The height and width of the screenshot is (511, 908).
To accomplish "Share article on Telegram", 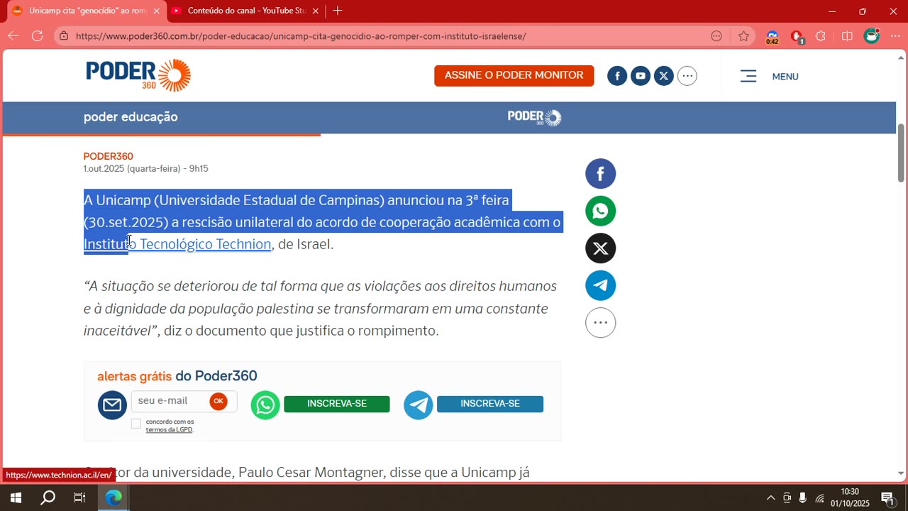I will [x=600, y=285].
